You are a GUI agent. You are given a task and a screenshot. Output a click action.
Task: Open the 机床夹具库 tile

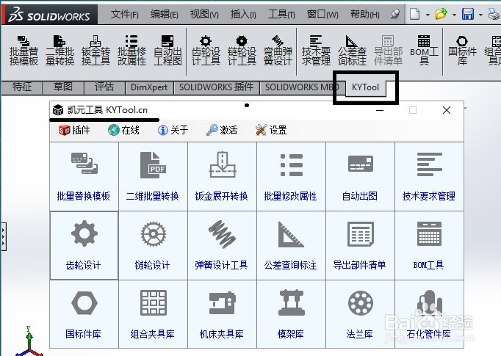pos(222,314)
